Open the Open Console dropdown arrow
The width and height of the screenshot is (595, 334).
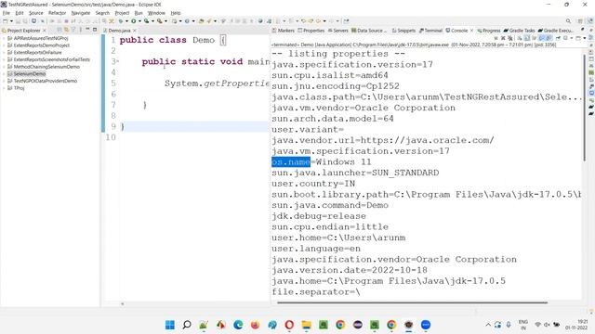(x=585, y=38)
